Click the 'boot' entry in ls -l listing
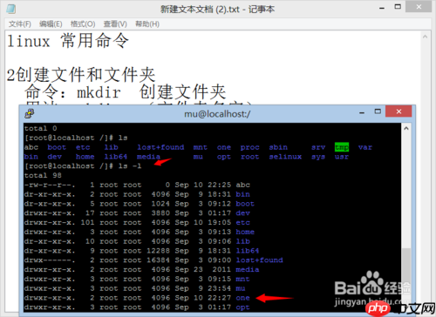This screenshot has height=317, width=436. tap(245, 204)
